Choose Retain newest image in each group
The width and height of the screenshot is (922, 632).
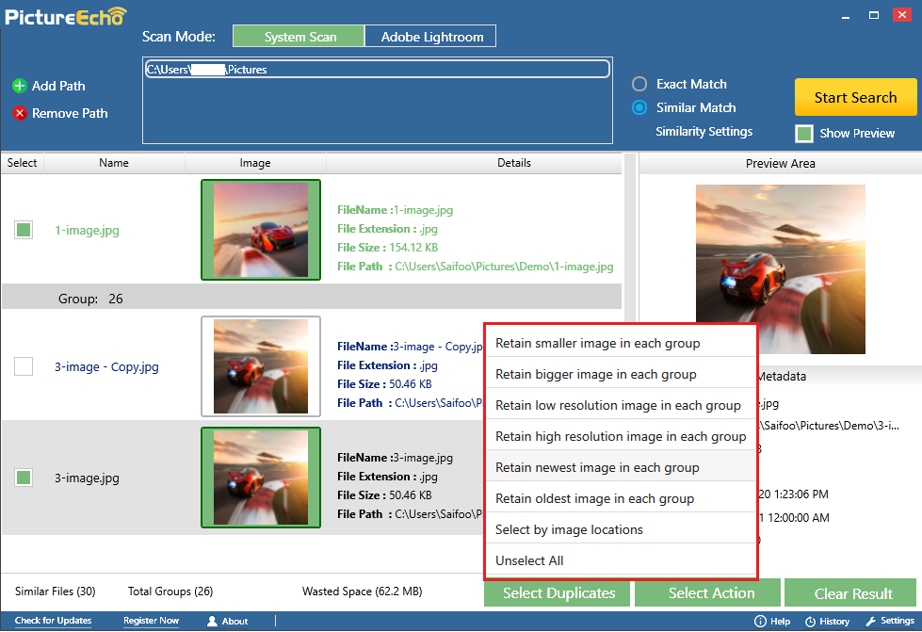pos(597,468)
